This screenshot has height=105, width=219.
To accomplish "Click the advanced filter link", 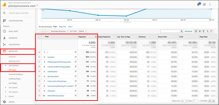I will click(188, 31).
